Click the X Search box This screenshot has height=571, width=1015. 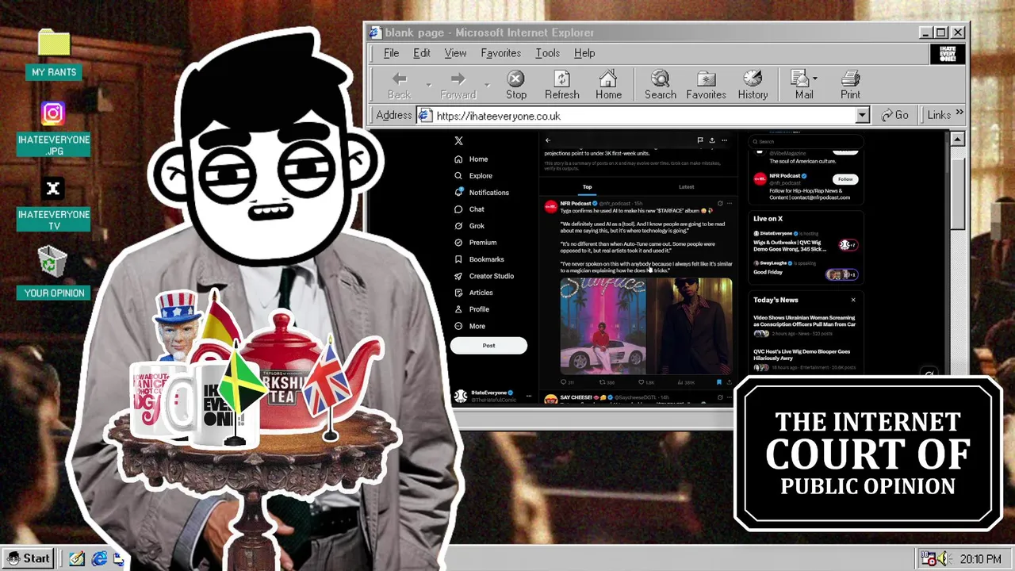click(x=804, y=141)
